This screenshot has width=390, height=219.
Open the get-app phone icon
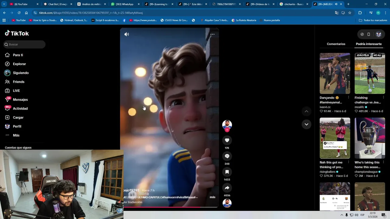369,34
